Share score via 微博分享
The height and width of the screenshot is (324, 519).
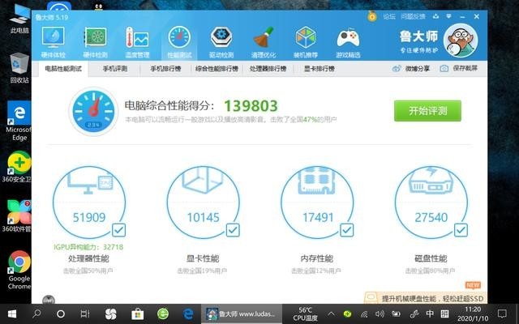point(411,69)
